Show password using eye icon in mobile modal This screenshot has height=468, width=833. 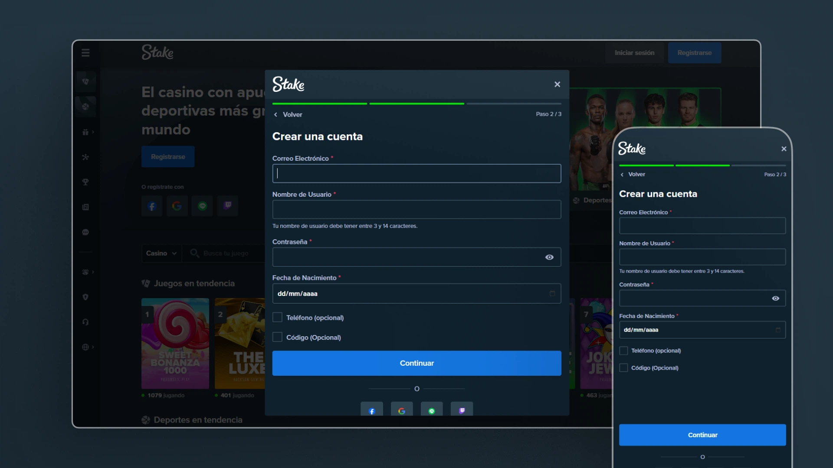776,298
